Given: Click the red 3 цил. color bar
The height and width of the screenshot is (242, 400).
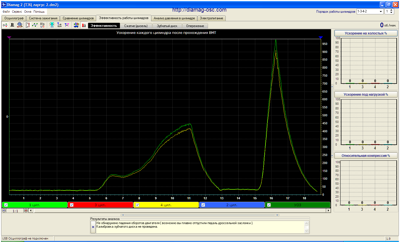Looking at the screenshot, I should click(x=101, y=205).
